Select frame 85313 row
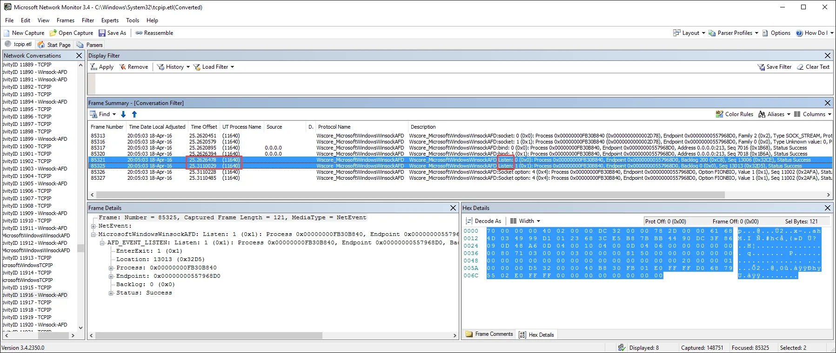Viewport: 836px width, 353px height. [460, 136]
